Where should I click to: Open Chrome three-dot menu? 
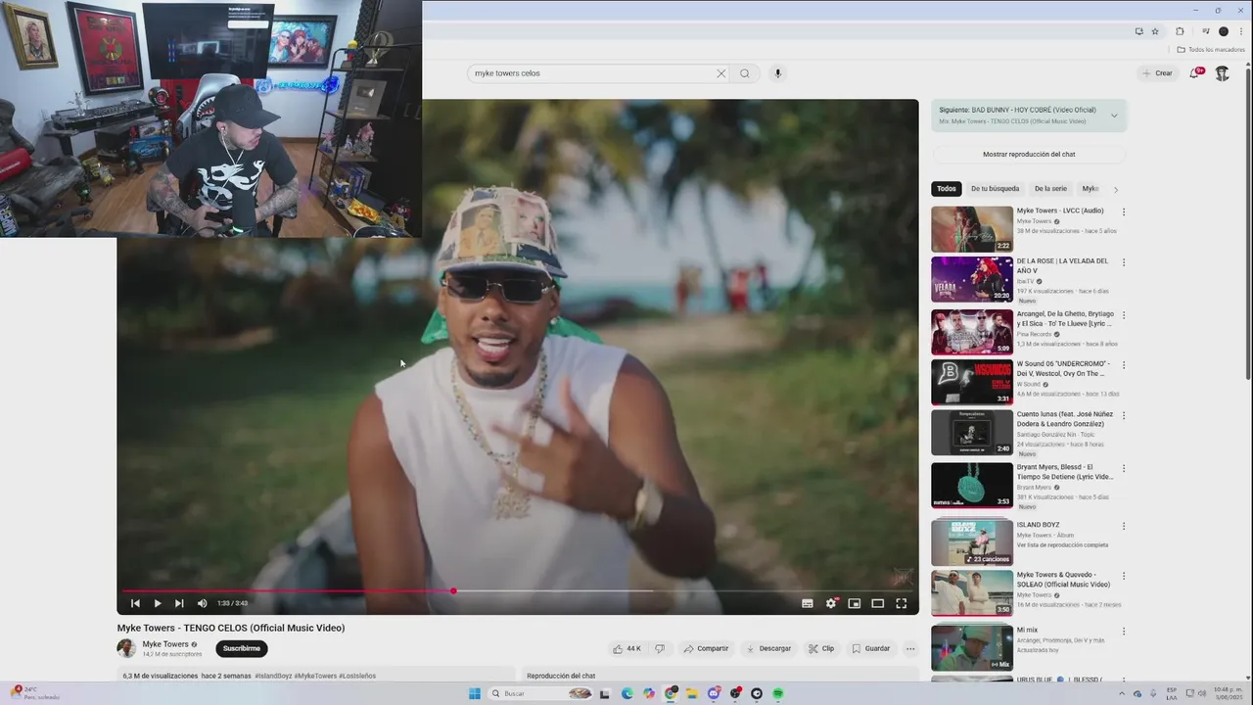tap(1241, 31)
